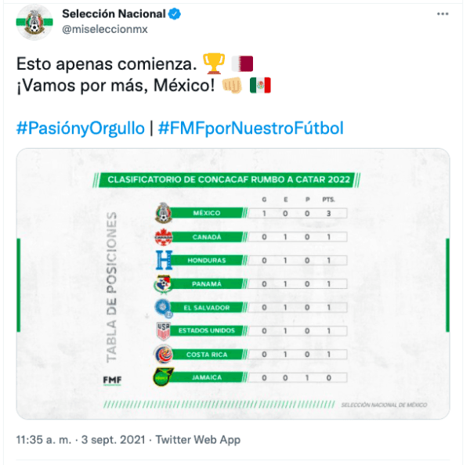
Task: Open the tweet's three-dot more options menu
Action: click(443, 14)
